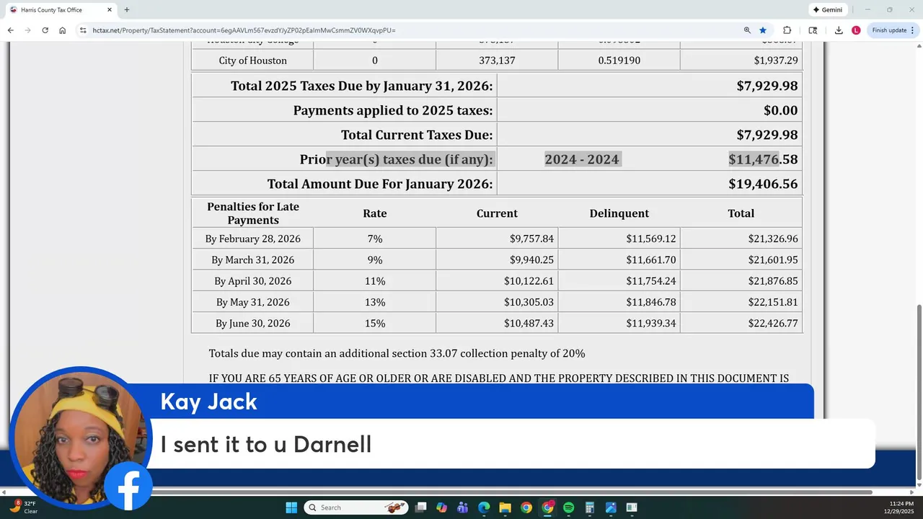Open the Windows Start menu
This screenshot has width=923, height=519.
[291, 507]
